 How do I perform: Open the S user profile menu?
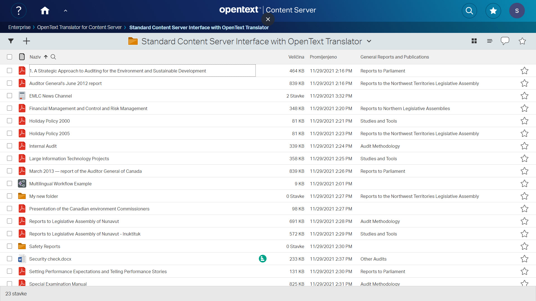point(517,11)
